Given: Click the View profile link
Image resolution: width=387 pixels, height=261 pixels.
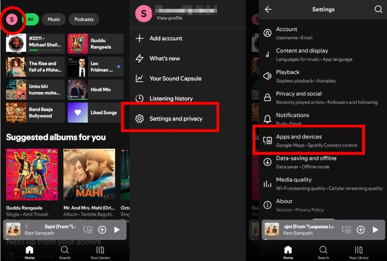Looking at the screenshot, I should coord(169,18).
